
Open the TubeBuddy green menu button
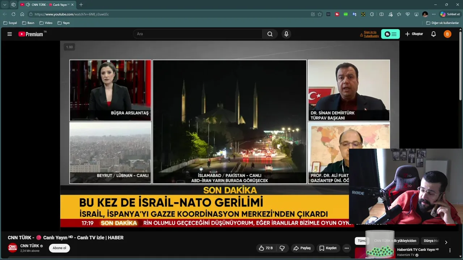point(390,34)
